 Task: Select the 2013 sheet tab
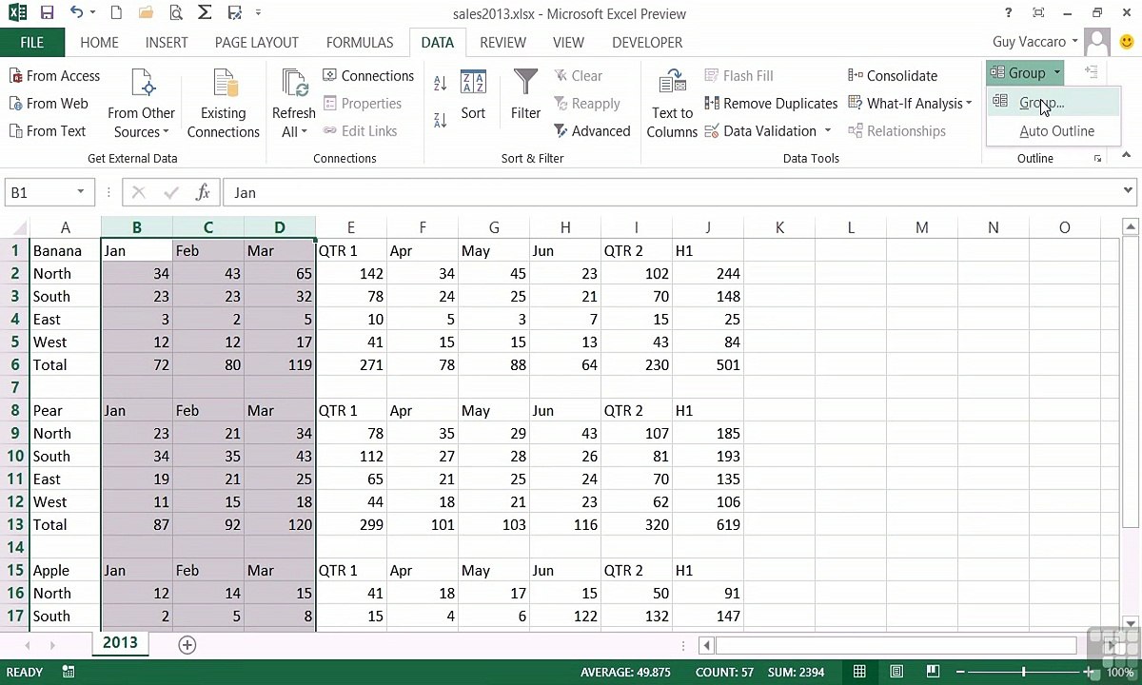120,643
